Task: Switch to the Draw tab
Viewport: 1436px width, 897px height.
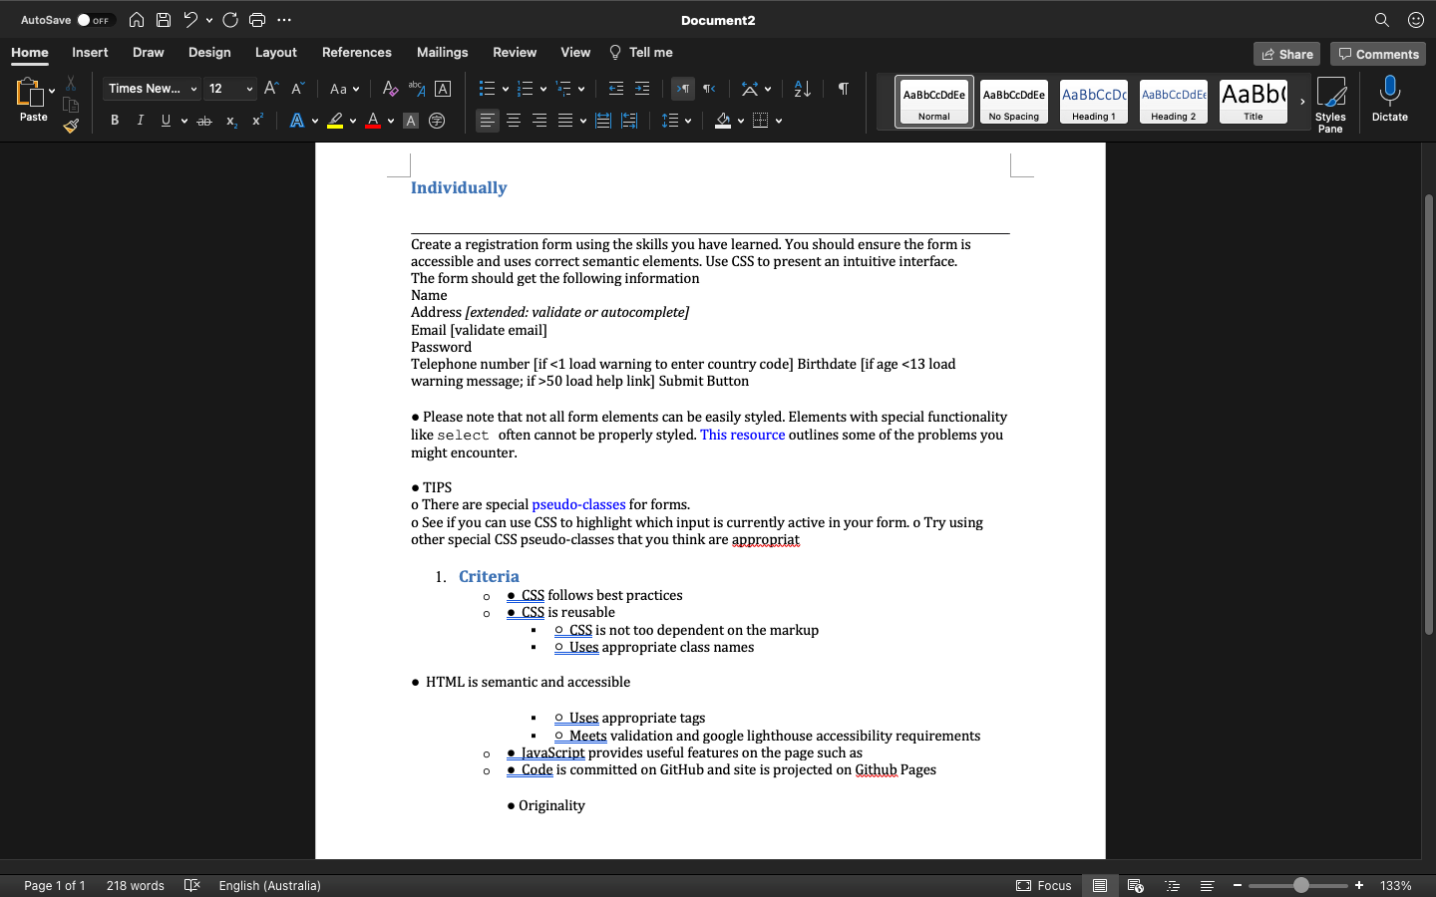Action: click(149, 53)
